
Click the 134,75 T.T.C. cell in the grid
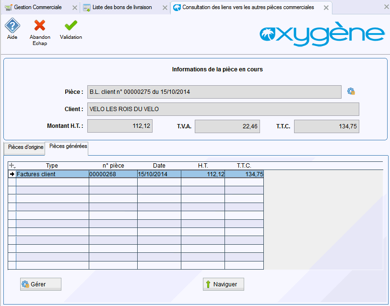click(244, 174)
